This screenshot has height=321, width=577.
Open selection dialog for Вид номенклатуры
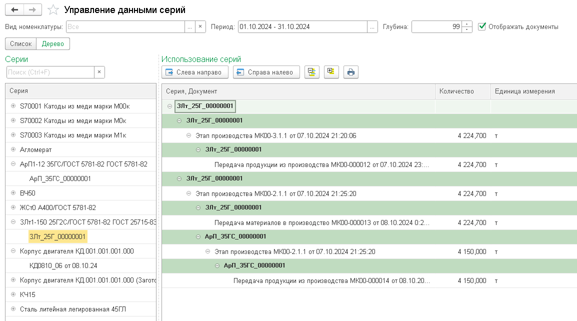(x=190, y=26)
